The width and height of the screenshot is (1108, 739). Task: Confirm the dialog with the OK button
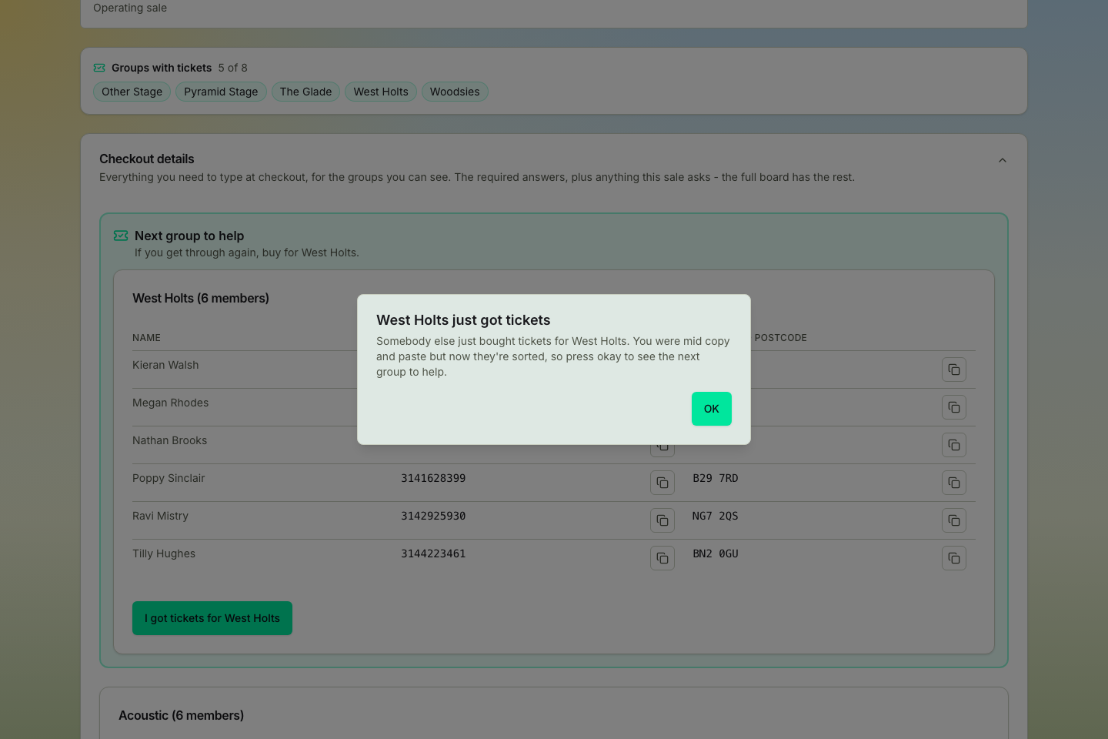(x=711, y=409)
